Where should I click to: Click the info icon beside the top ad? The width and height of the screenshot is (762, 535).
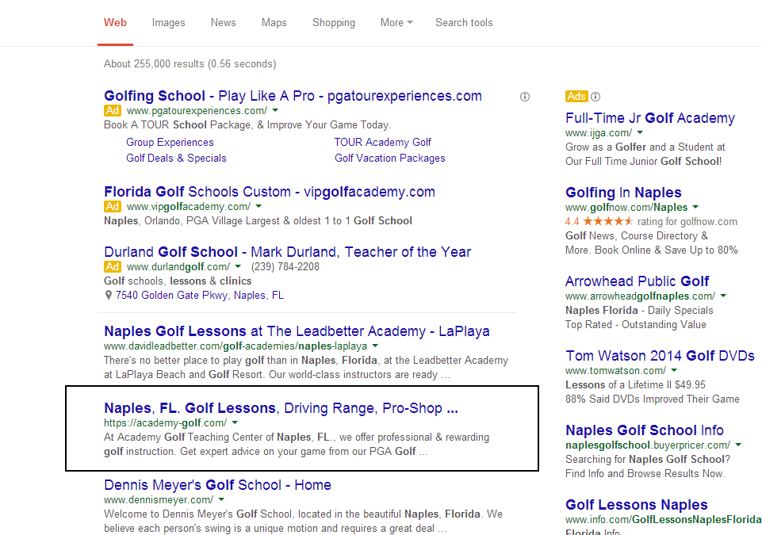pyautogui.click(x=525, y=97)
